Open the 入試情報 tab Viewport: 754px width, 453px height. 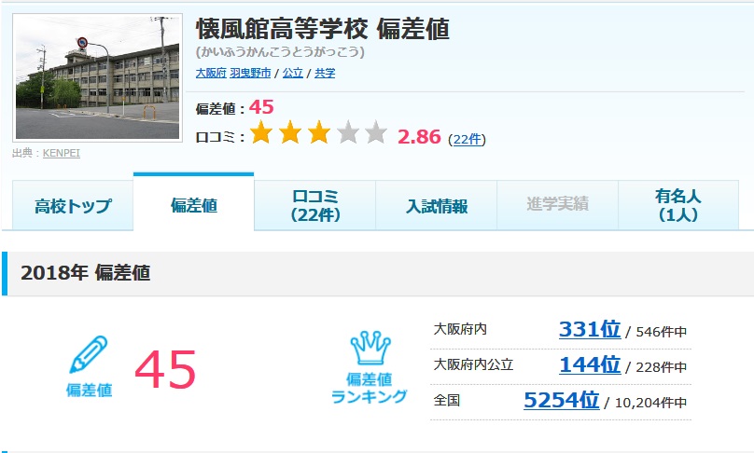pyautogui.click(x=436, y=206)
